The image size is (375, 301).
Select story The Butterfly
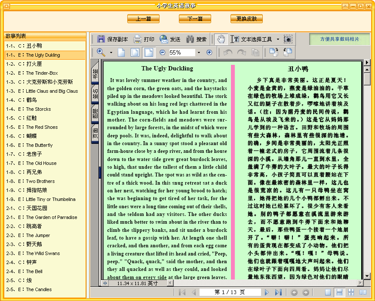click(x=45, y=146)
